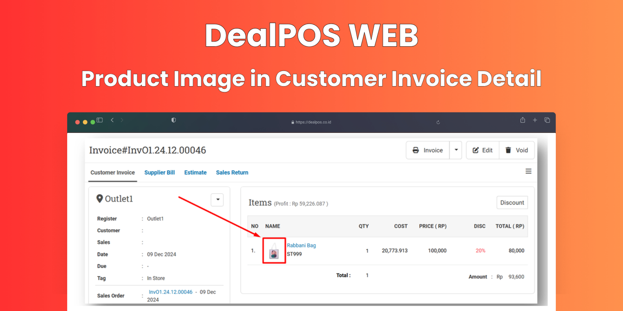Open the Rabbani Bag product image
Screen dimensions: 623x311
pos(274,251)
